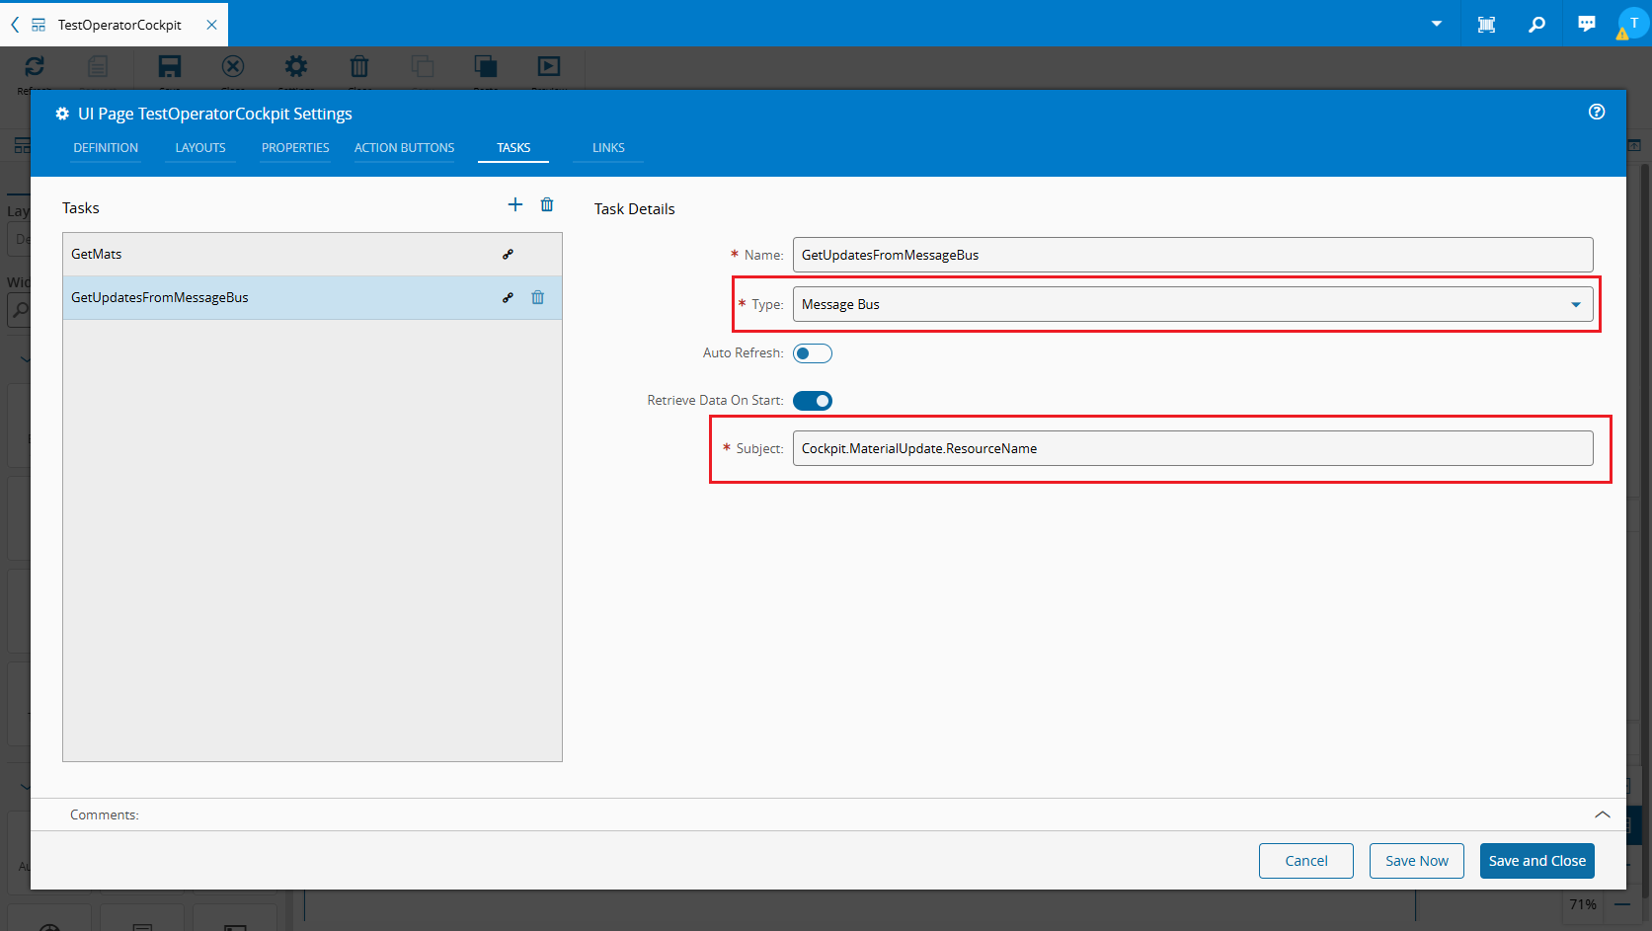
Task: Click the Cancel button
Action: point(1305,861)
